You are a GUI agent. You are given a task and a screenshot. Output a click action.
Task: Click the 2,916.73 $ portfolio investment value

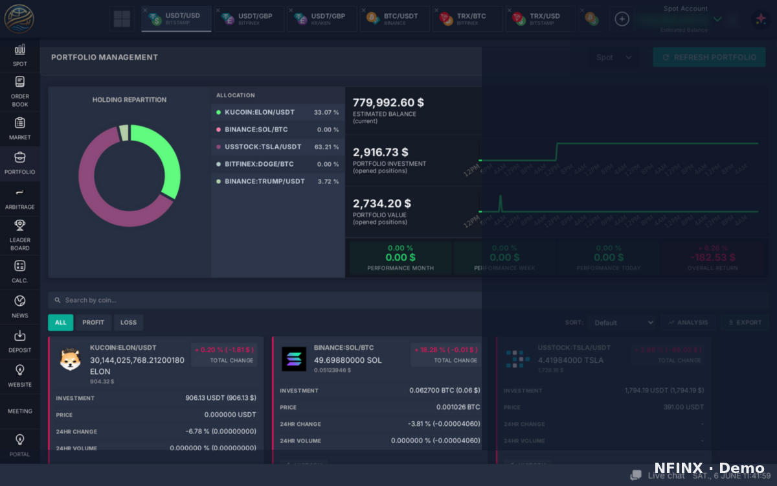point(381,152)
